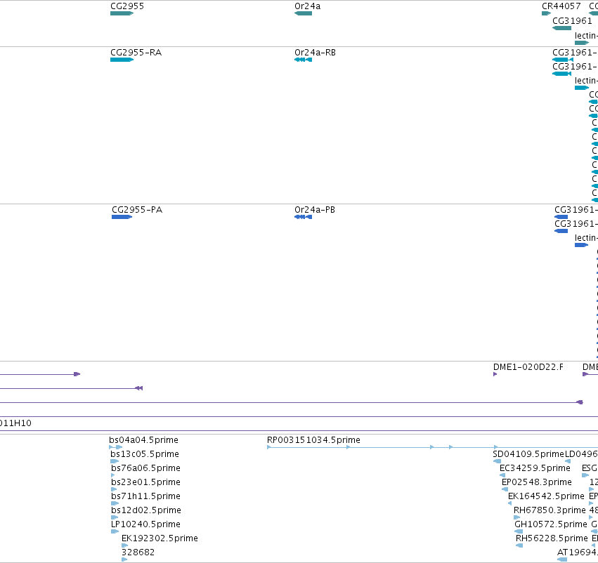Click the bs04a04.5prime EST label

click(144, 439)
